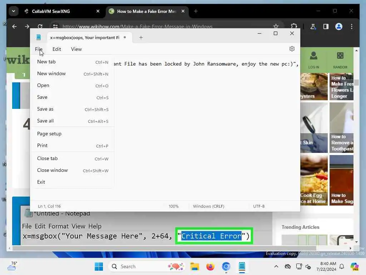Open Chrome extensions puzzle icon
The image size is (366, 275).
(x=294, y=26)
